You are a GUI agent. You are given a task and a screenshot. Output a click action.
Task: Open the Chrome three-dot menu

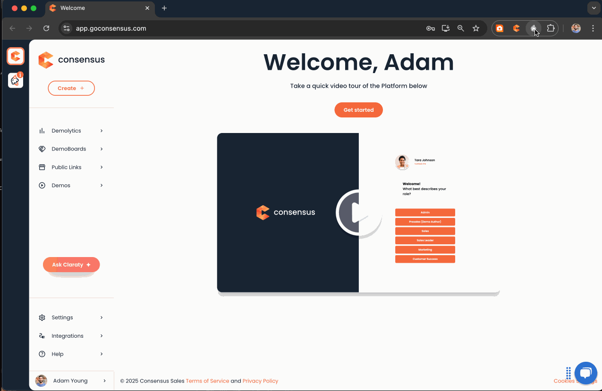pos(593,28)
